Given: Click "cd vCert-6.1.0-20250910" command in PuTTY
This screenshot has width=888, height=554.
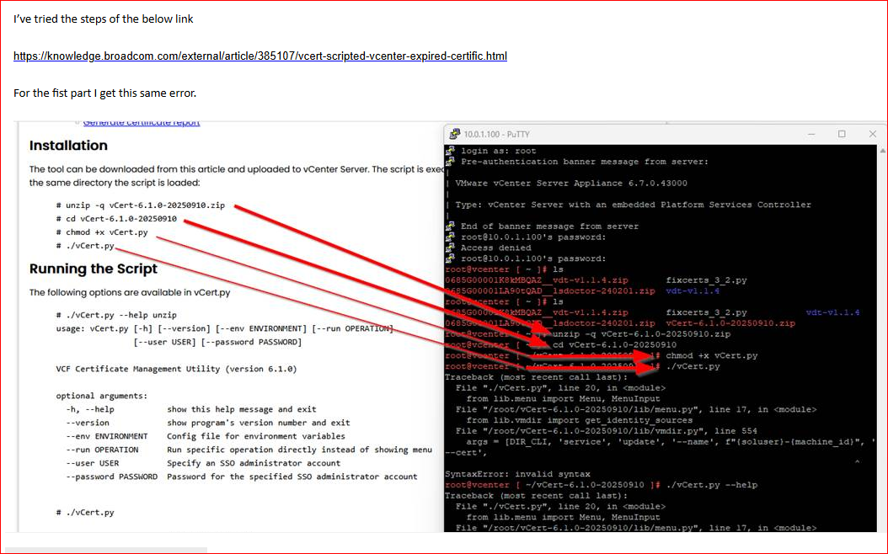Looking at the screenshot, I should (x=614, y=344).
